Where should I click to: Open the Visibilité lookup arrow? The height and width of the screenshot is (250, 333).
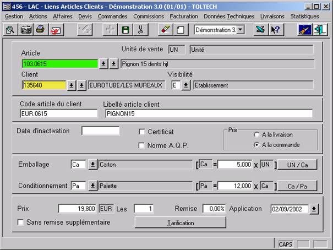186,85
